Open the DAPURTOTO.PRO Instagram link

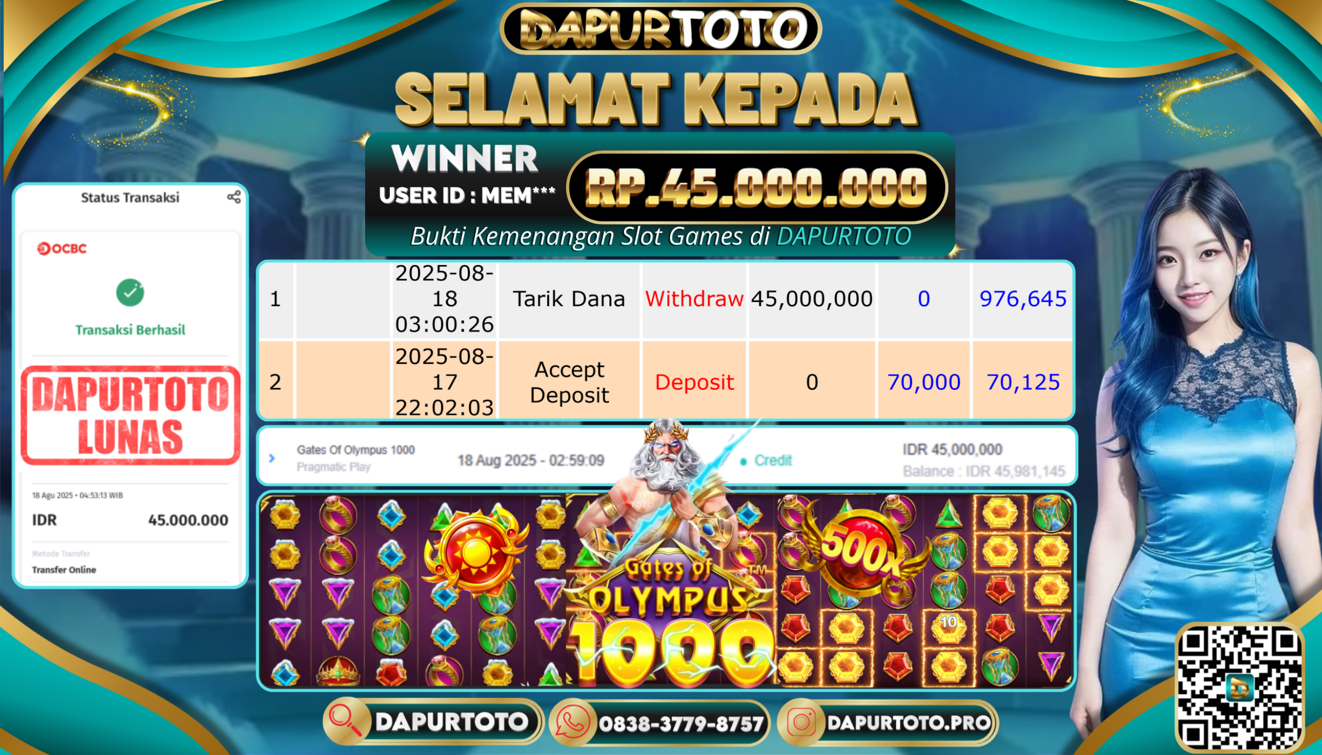pos(908,723)
